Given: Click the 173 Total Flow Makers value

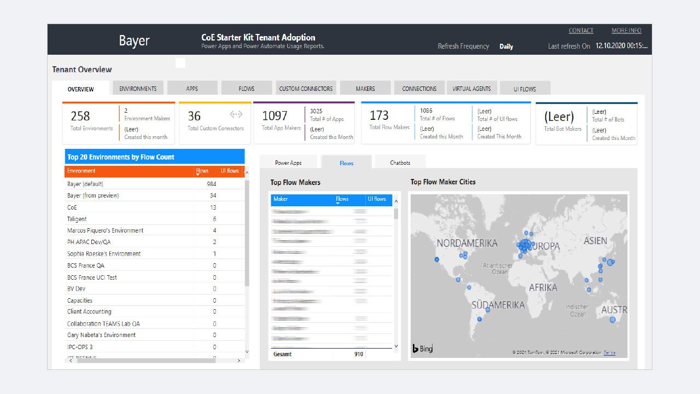Looking at the screenshot, I should click(x=379, y=115).
